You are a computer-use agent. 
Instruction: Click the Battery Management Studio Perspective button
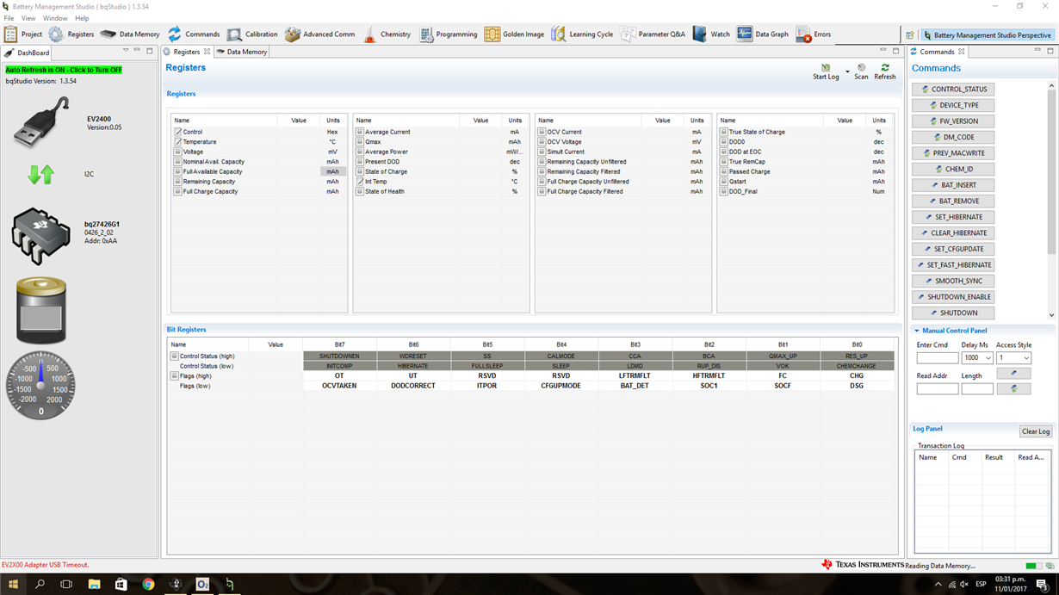pos(987,35)
